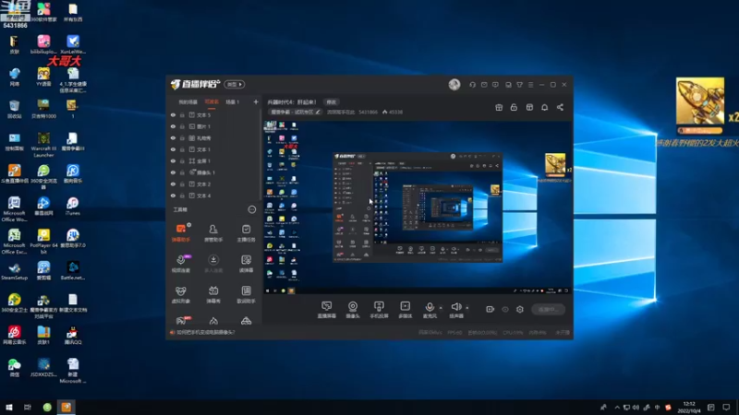Open the 歌词助手 tool
This screenshot has width=739, height=415.
[x=246, y=294]
